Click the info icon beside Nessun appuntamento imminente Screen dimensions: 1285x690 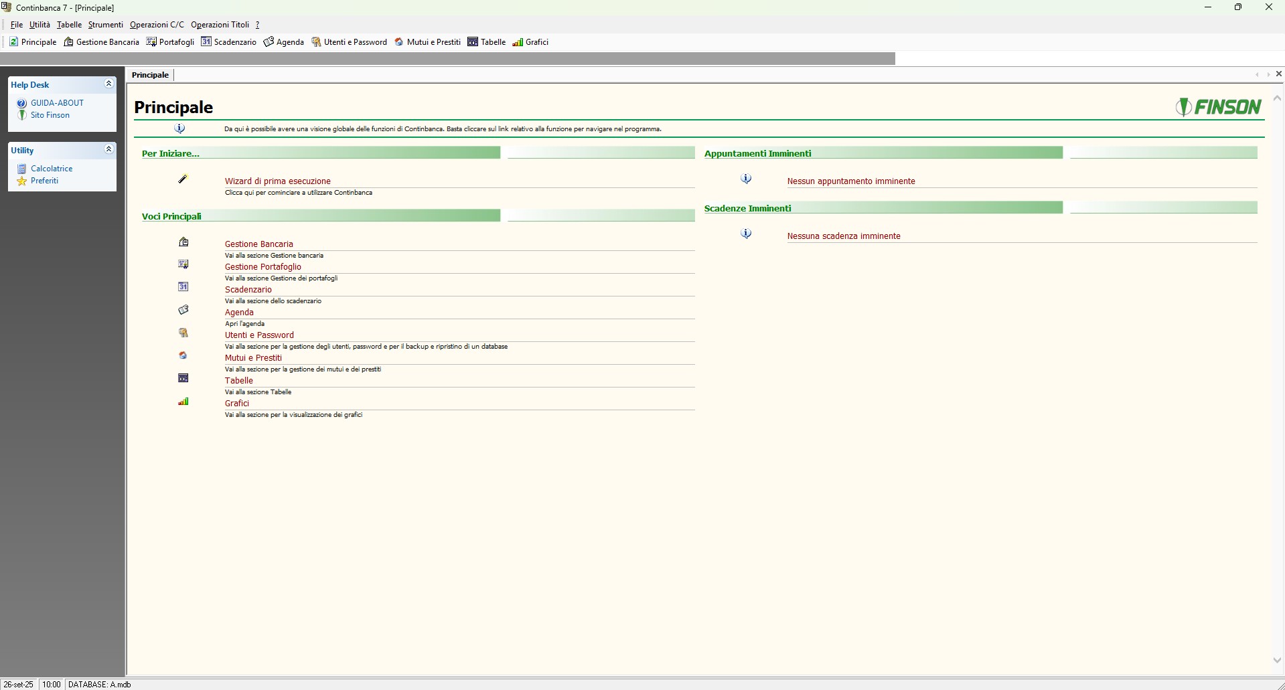coord(746,179)
